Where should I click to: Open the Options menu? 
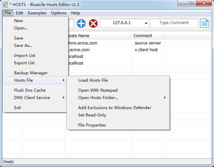click(x=58, y=13)
